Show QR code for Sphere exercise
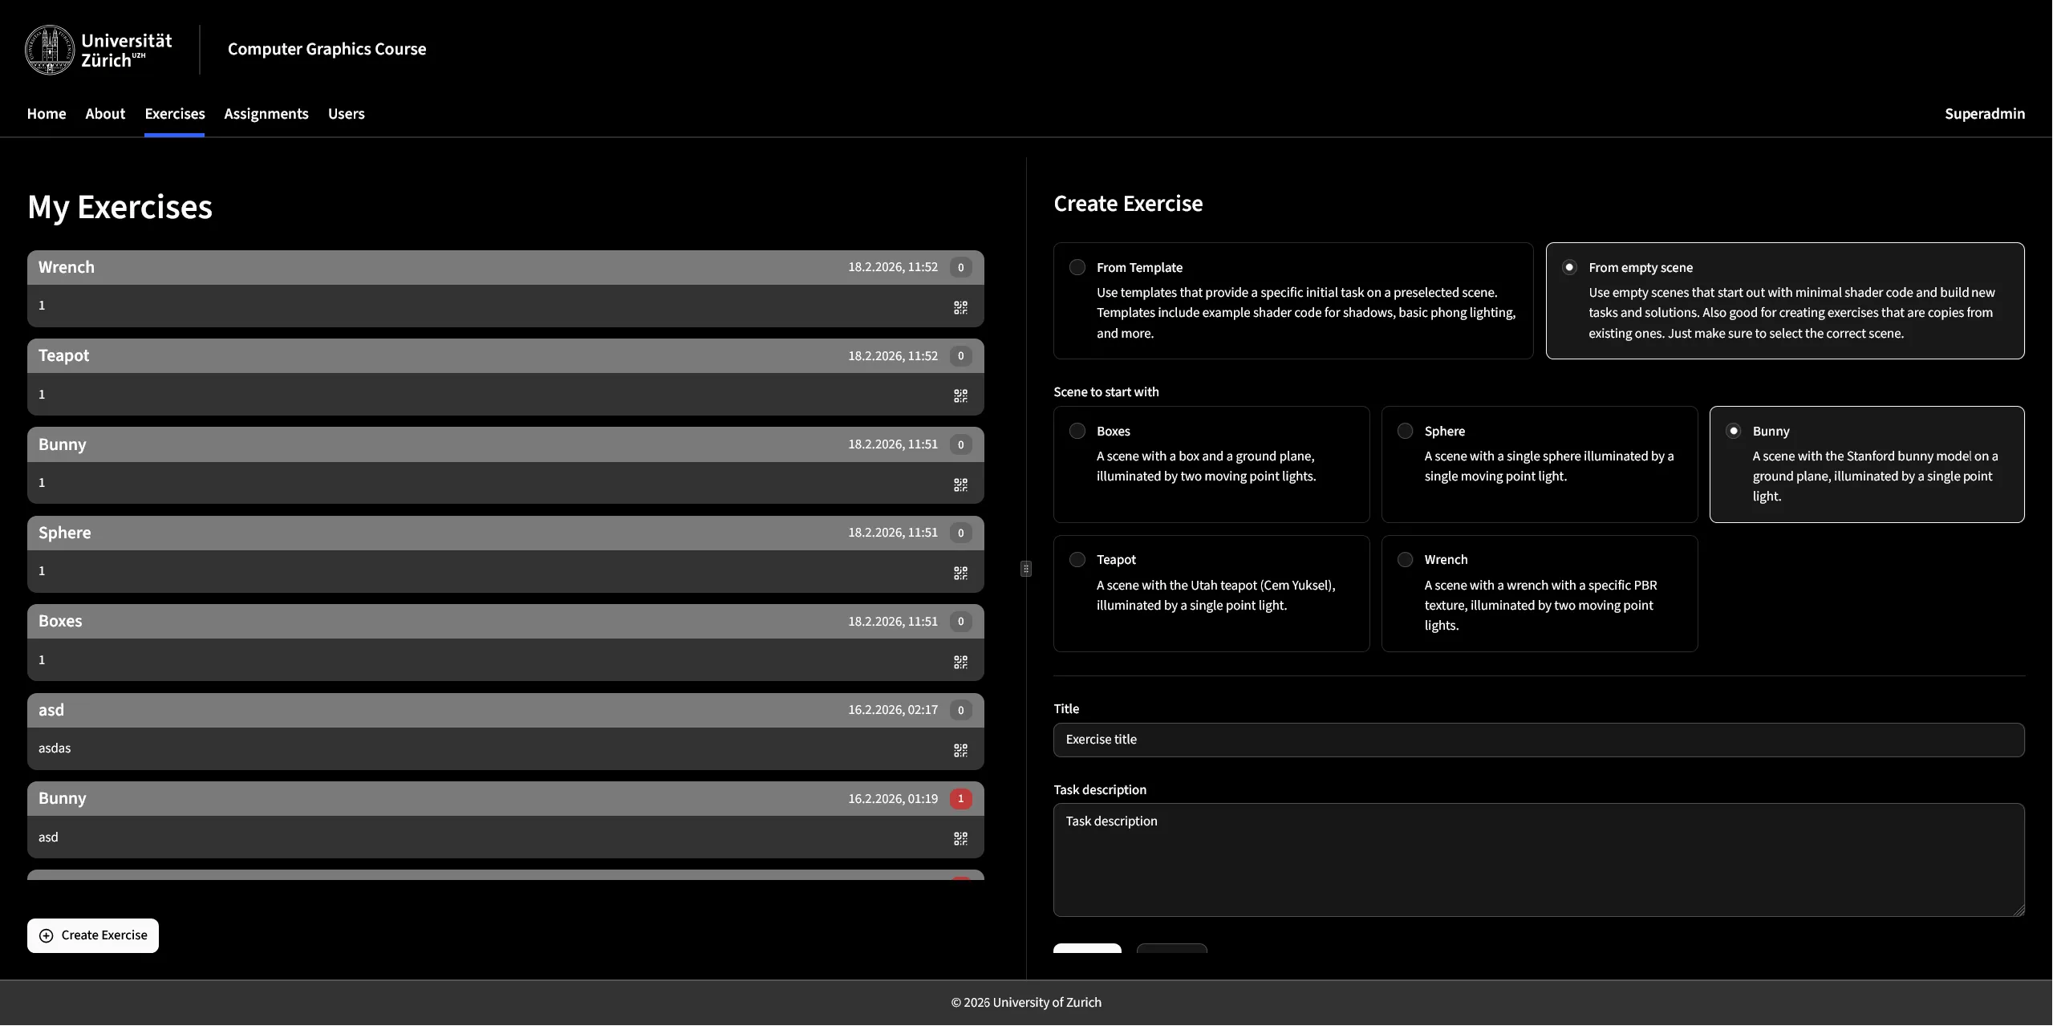 pyautogui.click(x=960, y=573)
